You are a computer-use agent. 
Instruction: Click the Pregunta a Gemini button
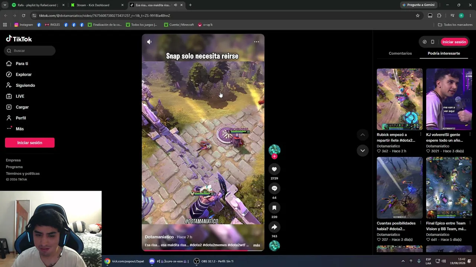click(418, 5)
